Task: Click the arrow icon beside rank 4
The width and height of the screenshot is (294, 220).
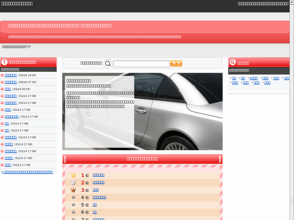Action: point(74,197)
